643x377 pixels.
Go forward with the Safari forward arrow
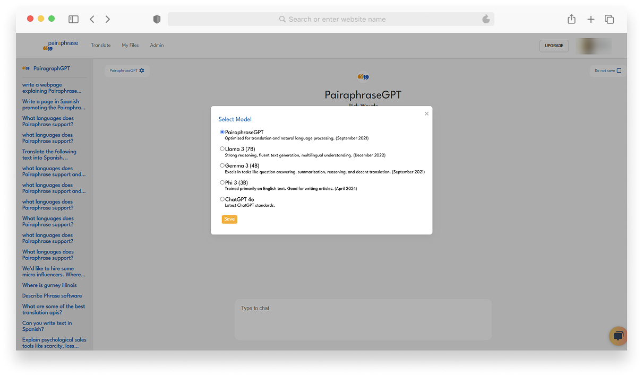coord(108,19)
